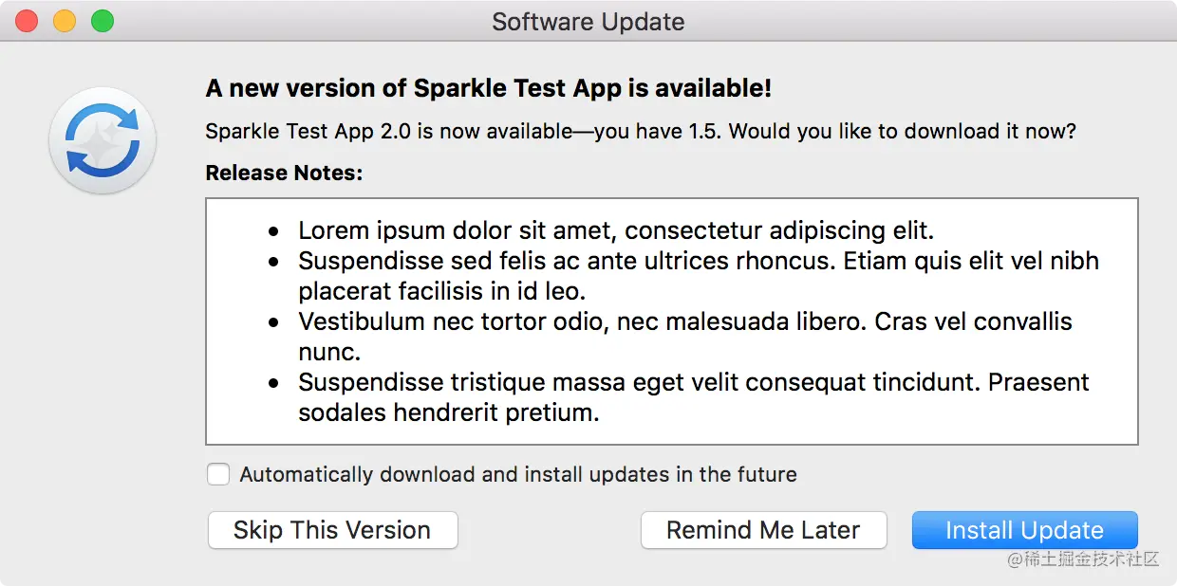Select the "Suspendisse sed felis" release note
Viewport: 1177px width, 586px height.
[x=699, y=275]
